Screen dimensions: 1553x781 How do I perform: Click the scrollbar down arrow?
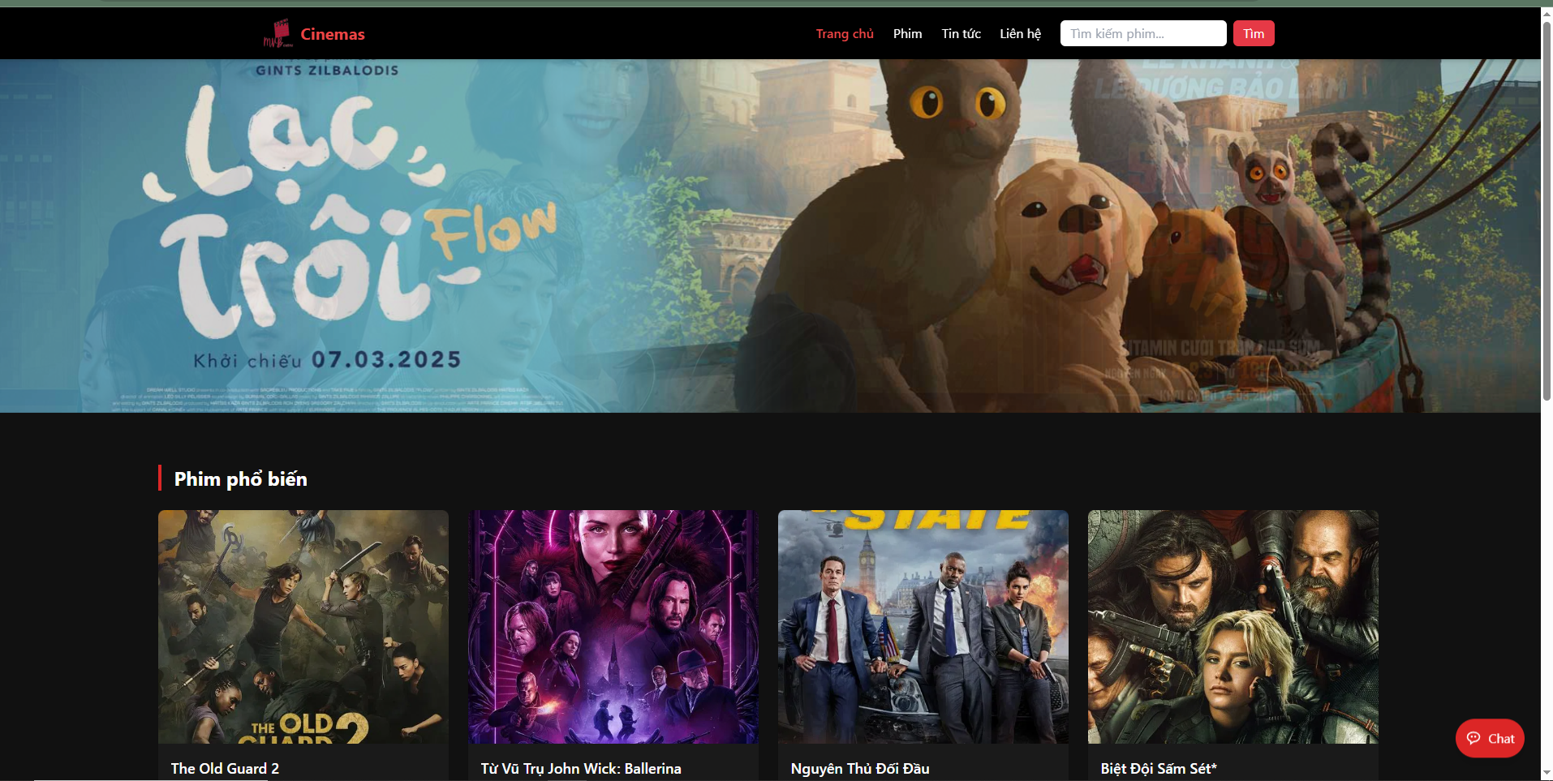tap(1547, 772)
